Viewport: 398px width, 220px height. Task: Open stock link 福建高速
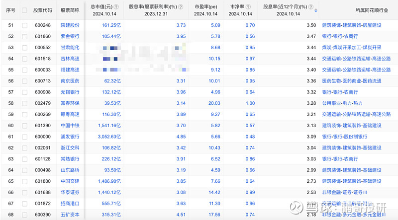coord(70,70)
